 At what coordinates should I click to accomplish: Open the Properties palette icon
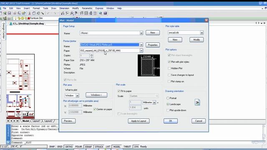(82, 13)
